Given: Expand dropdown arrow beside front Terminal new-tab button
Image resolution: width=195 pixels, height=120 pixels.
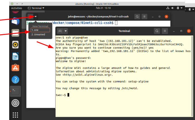Looking at the screenshot, I should point(66,31).
